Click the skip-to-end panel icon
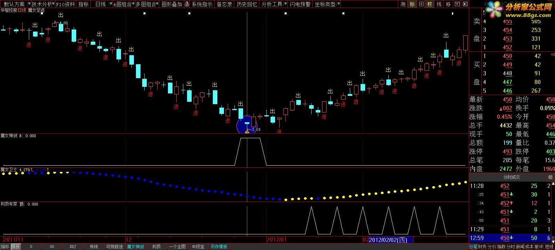 tap(465, 4)
